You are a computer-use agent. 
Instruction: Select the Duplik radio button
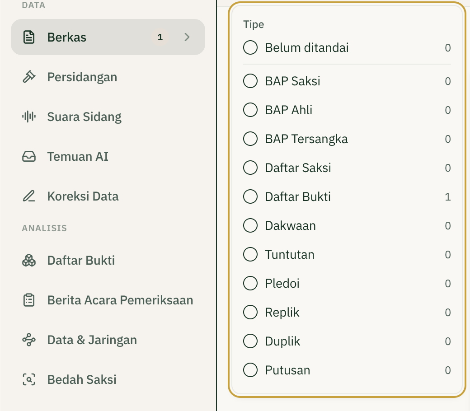(x=250, y=341)
